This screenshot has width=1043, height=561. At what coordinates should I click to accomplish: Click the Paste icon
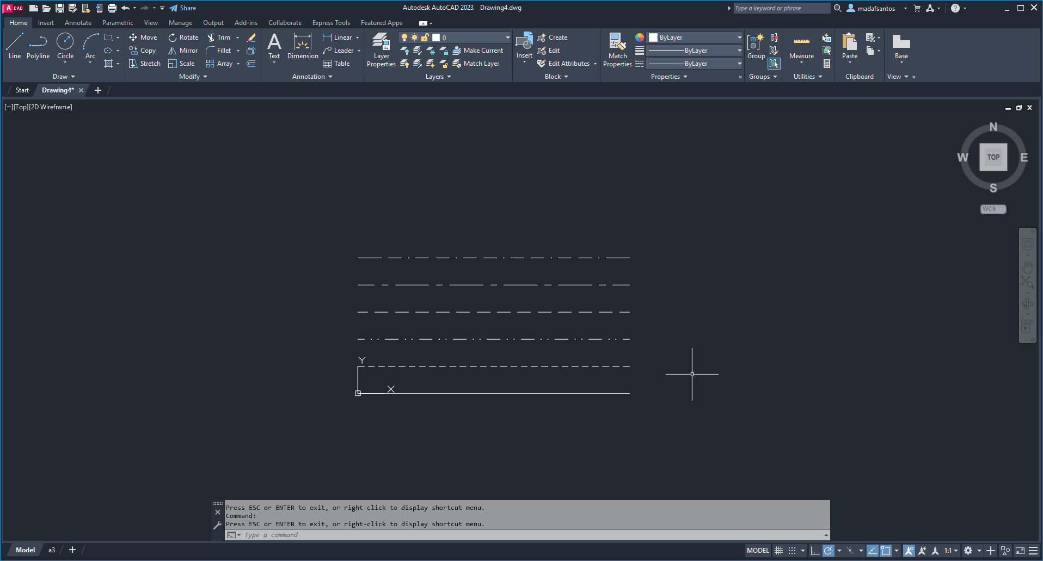[x=850, y=46]
